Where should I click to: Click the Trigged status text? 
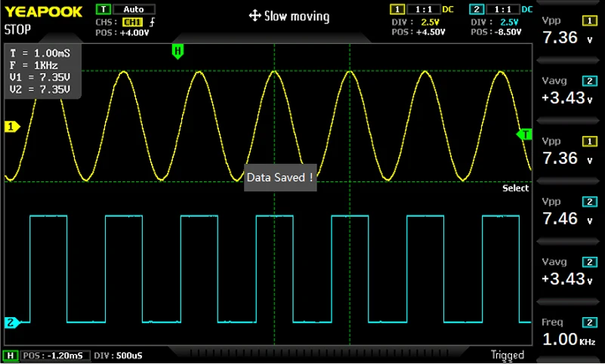[508, 355]
